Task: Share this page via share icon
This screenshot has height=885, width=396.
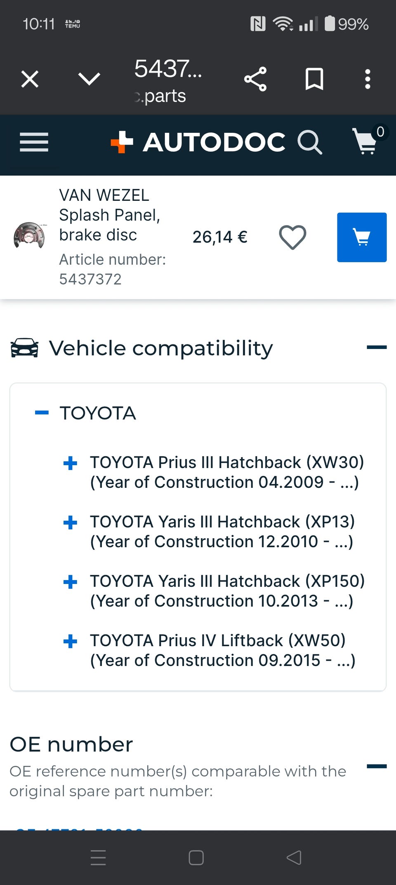Action: tap(255, 79)
